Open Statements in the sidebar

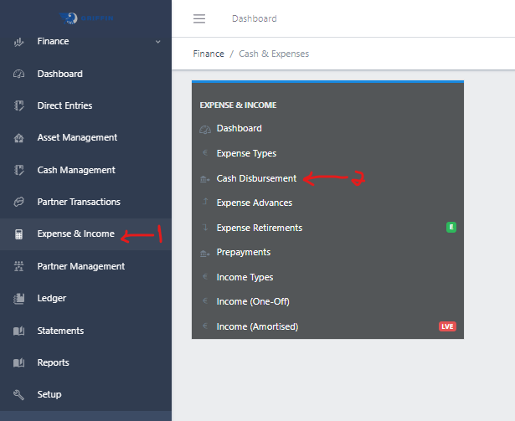click(x=60, y=331)
